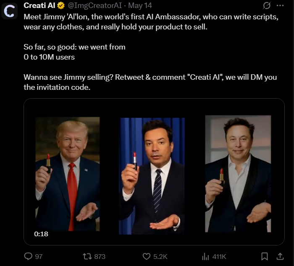Click the share upload arrow icon

point(280,256)
